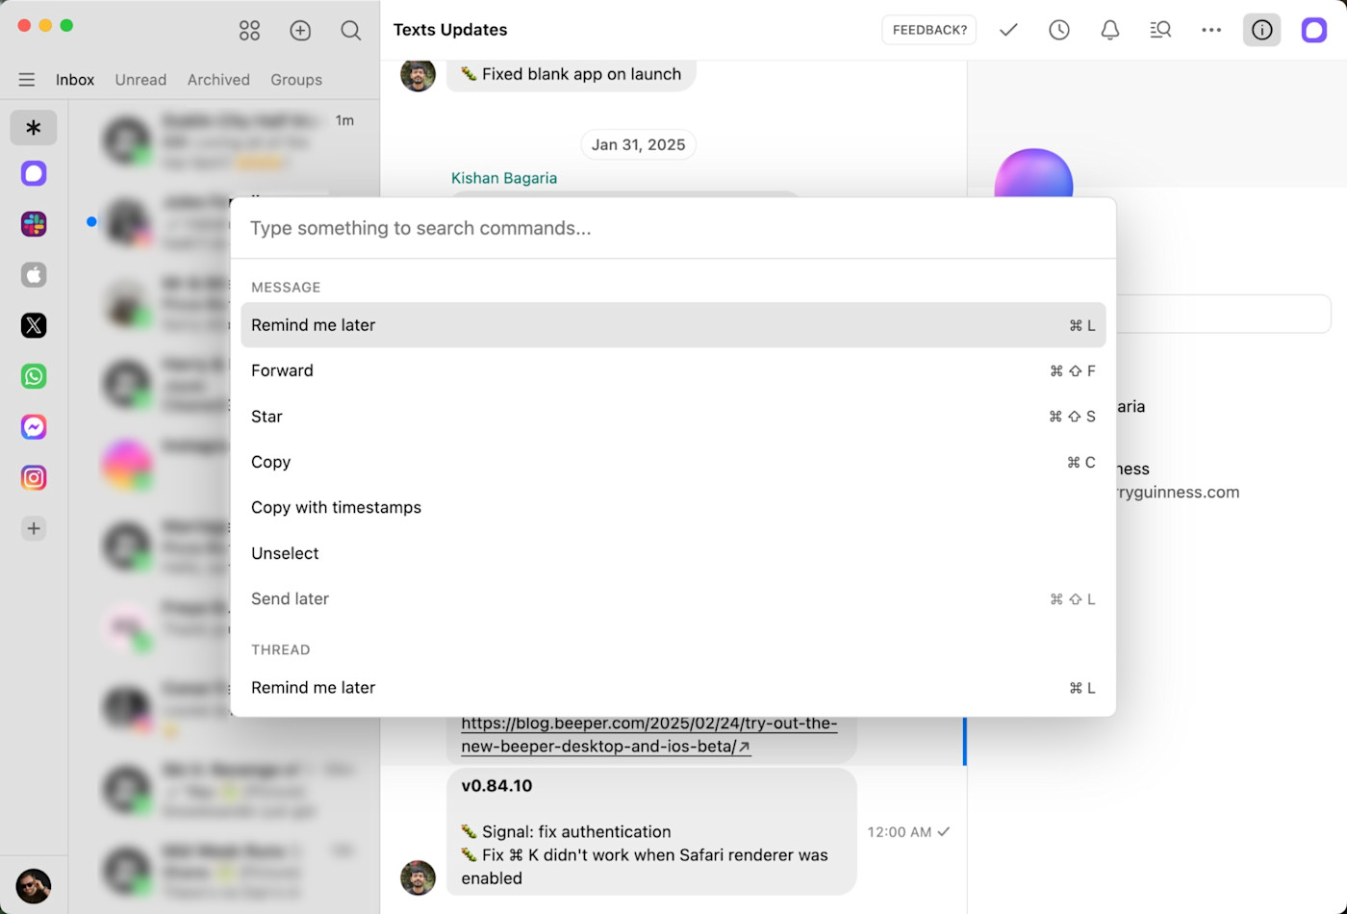Screen dimensions: 1347x914
Task: Open the hamburger menu beside Inbox
Action: tap(27, 80)
